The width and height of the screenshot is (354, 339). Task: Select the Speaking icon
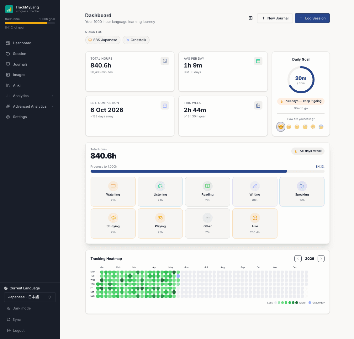click(x=302, y=186)
